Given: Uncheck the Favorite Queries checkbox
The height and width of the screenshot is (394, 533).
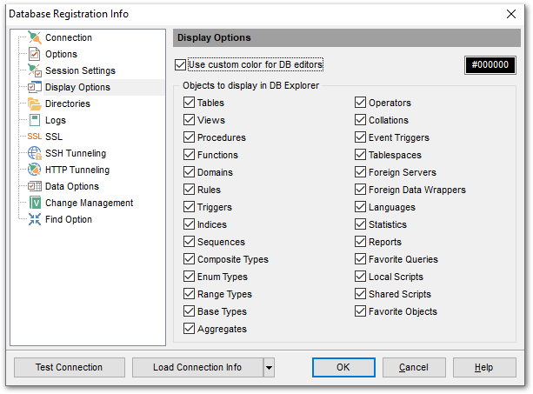Looking at the screenshot, I should (x=361, y=259).
